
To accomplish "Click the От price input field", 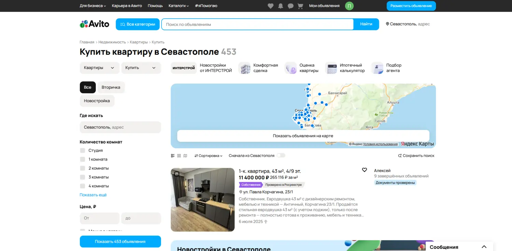I will [99, 218].
